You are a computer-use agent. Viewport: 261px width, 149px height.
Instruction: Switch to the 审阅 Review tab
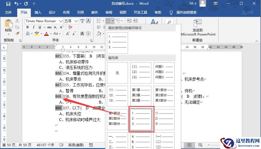coord(109,12)
